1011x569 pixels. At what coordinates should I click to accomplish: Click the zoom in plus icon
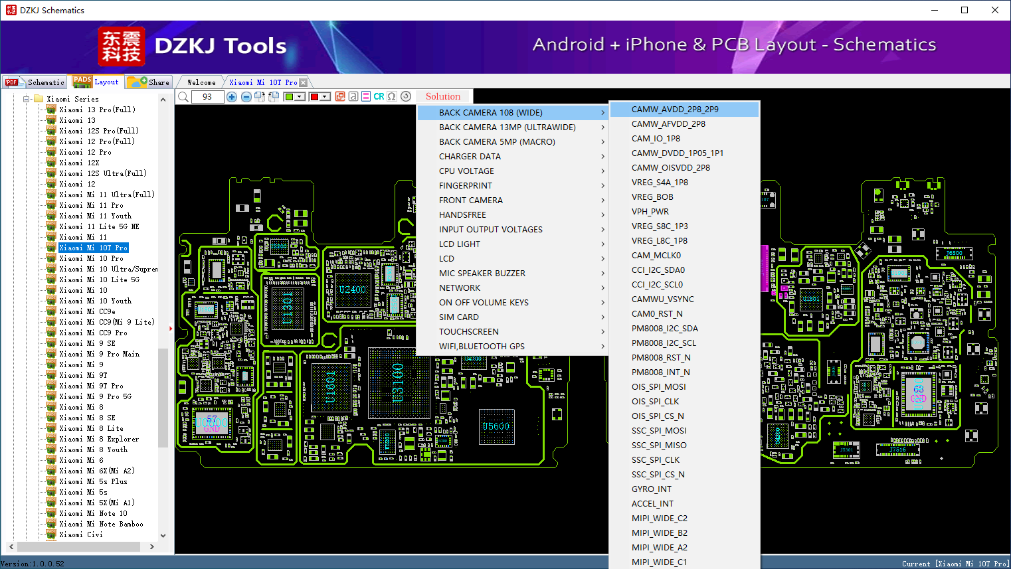click(232, 97)
